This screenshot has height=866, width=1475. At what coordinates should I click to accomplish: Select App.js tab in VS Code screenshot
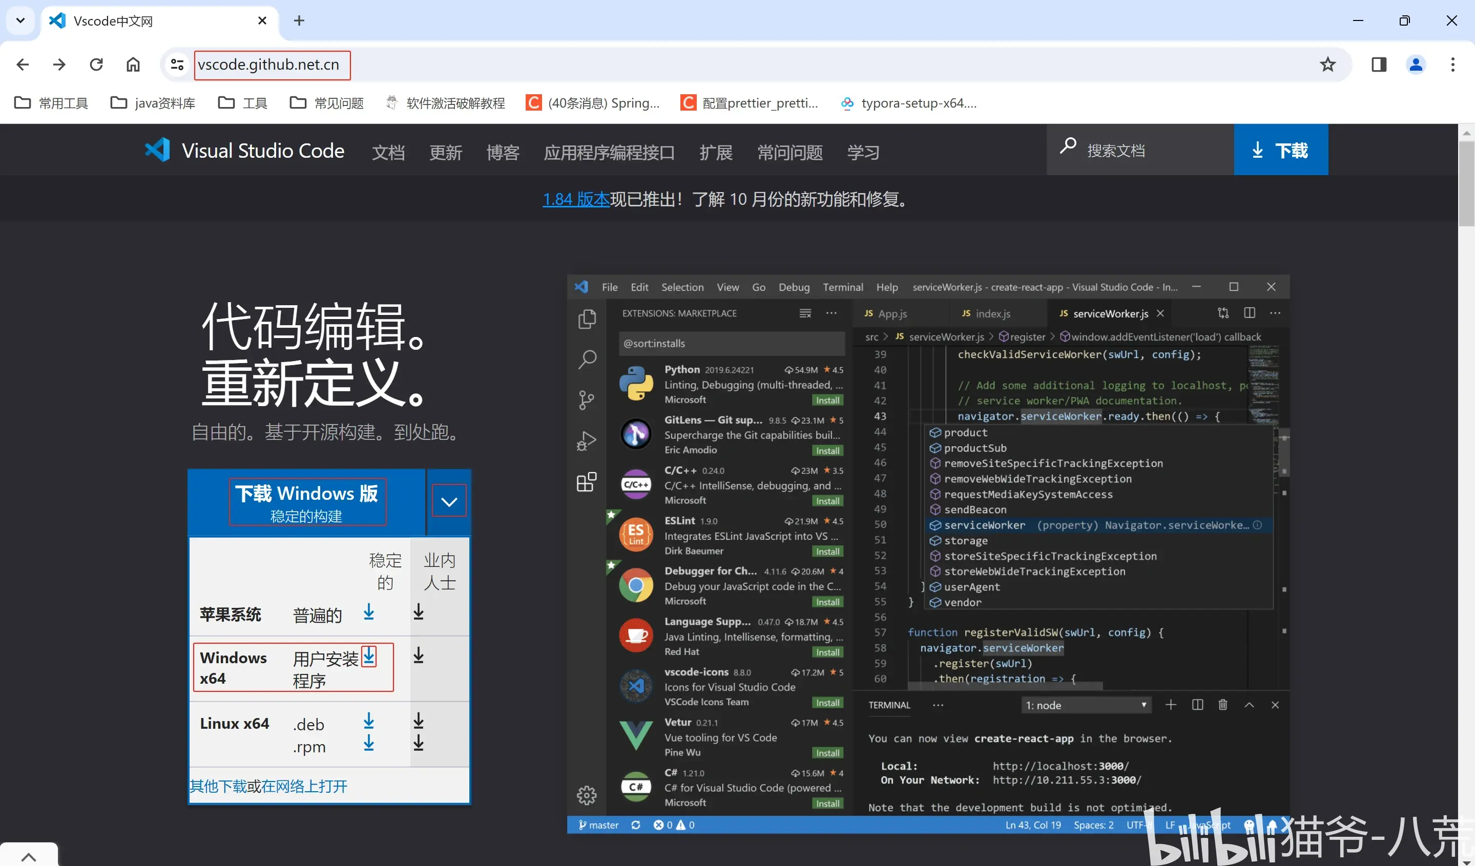[887, 313]
